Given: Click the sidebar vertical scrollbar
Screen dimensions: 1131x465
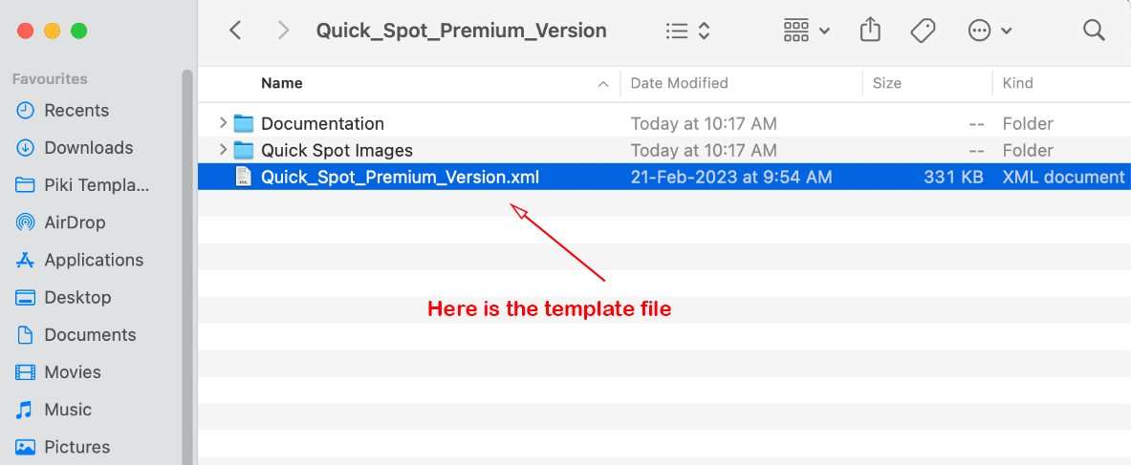Looking at the screenshot, I should pyautogui.click(x=187, y=266).
